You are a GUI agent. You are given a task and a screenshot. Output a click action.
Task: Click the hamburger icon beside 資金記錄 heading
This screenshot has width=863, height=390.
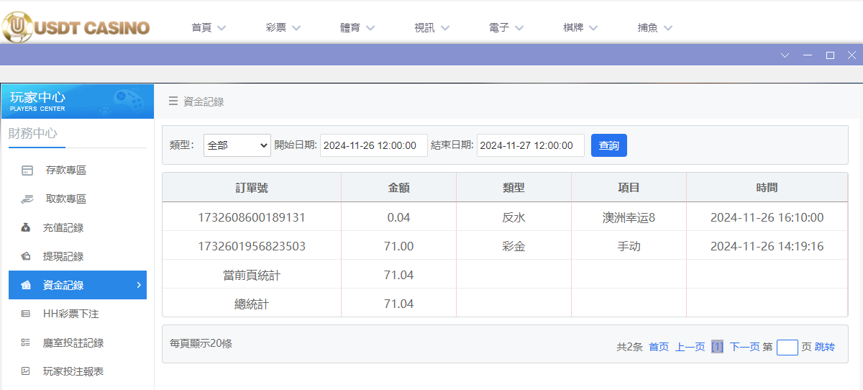(173, 101)
